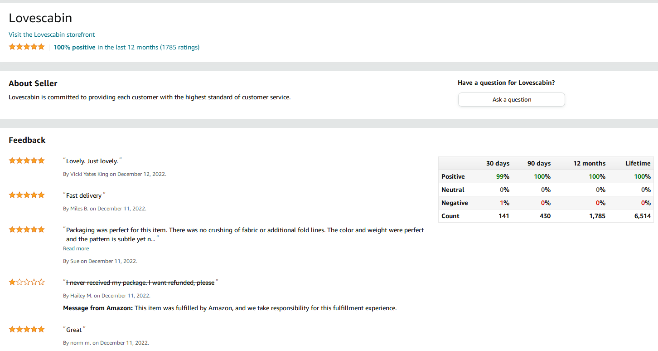Click the "Great" review text
658x351 pixels.
(x=74, y=330)
